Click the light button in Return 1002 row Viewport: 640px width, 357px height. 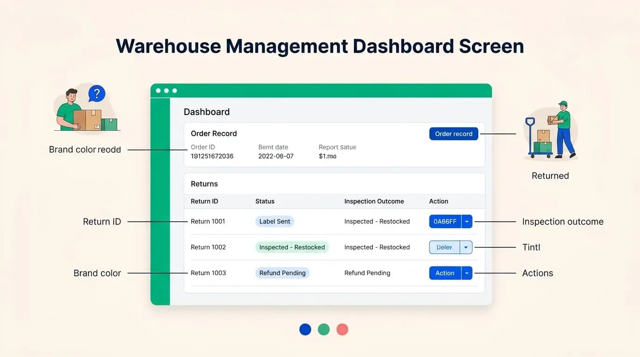(x=444, y=247)
